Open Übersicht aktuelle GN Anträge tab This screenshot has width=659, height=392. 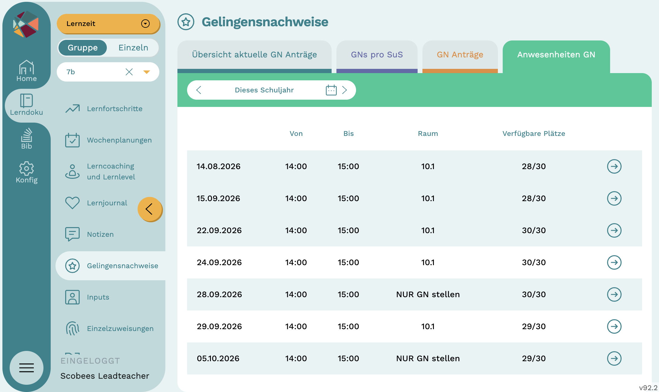[254, 56]
